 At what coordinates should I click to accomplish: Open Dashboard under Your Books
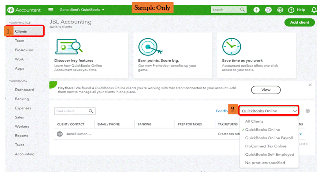24,90
